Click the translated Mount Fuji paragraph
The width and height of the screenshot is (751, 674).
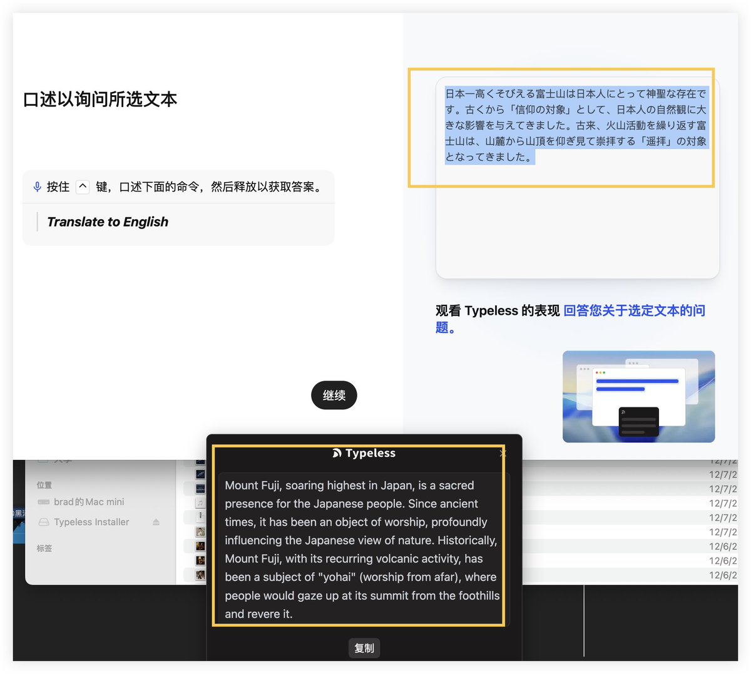pyautogui.click(x=362, y=549)
